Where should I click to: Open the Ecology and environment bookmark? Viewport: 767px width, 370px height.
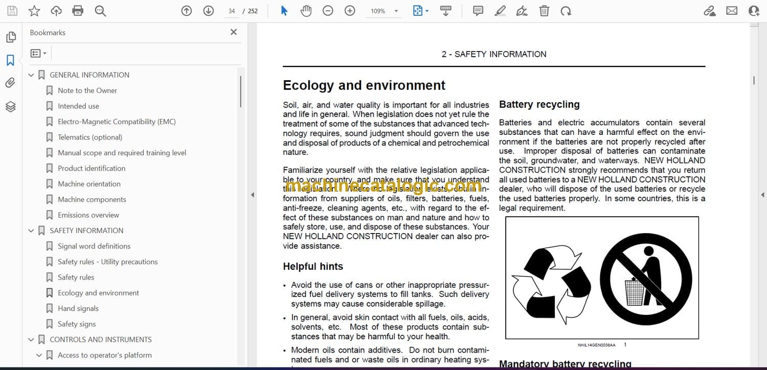[98, 293]
